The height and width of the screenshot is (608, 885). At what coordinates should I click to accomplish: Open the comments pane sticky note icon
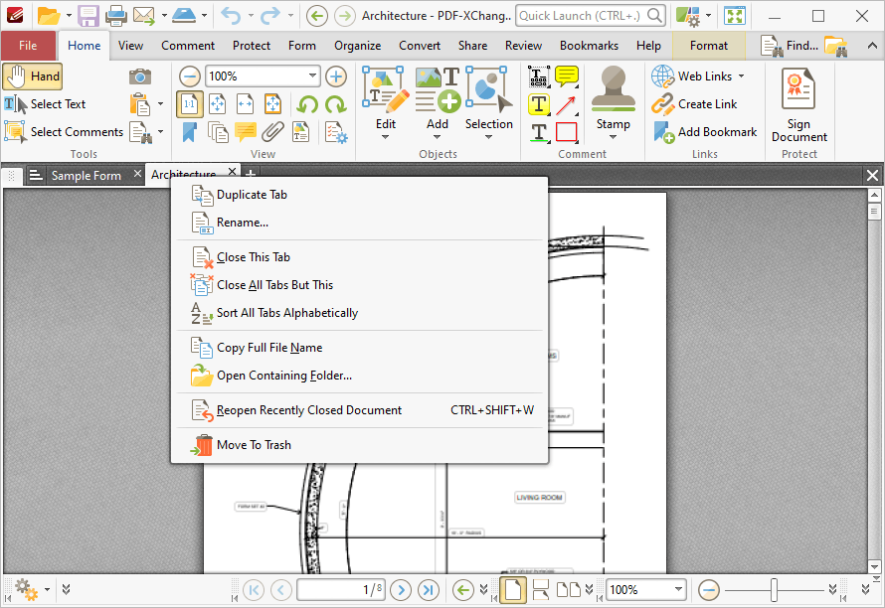pyautogui.click(x=245, y=132)
